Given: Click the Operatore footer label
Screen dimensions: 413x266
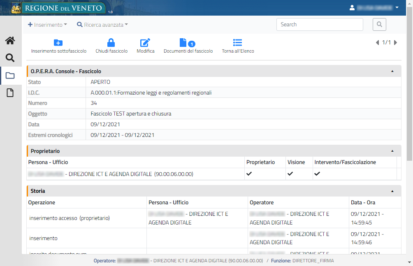Looking at the screenshot, I should coord(104,261).
